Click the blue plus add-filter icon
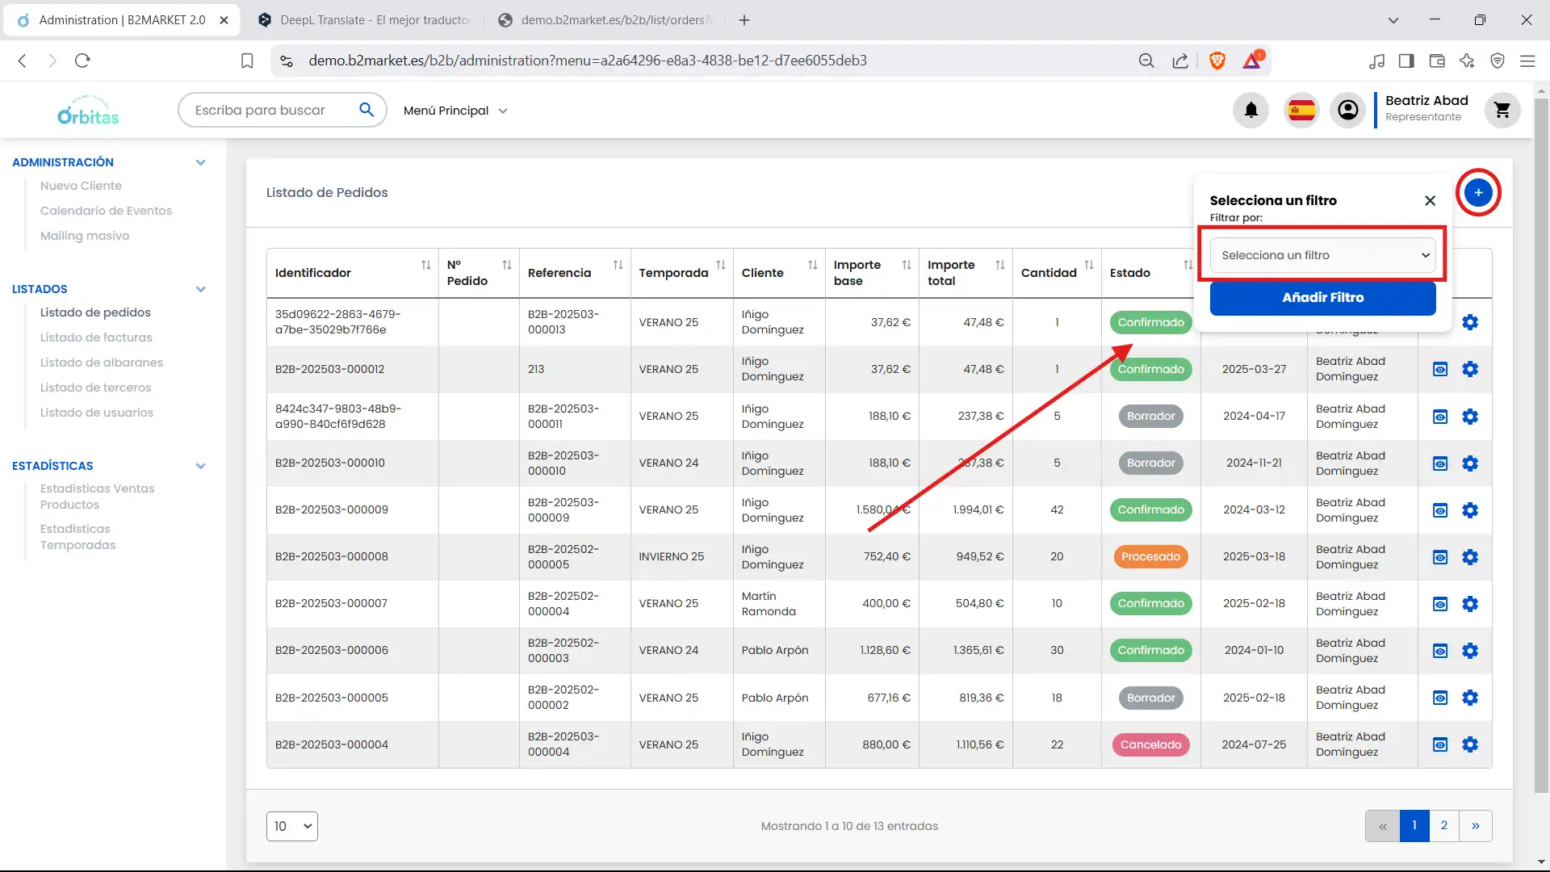 click(x=1477, y=192)
